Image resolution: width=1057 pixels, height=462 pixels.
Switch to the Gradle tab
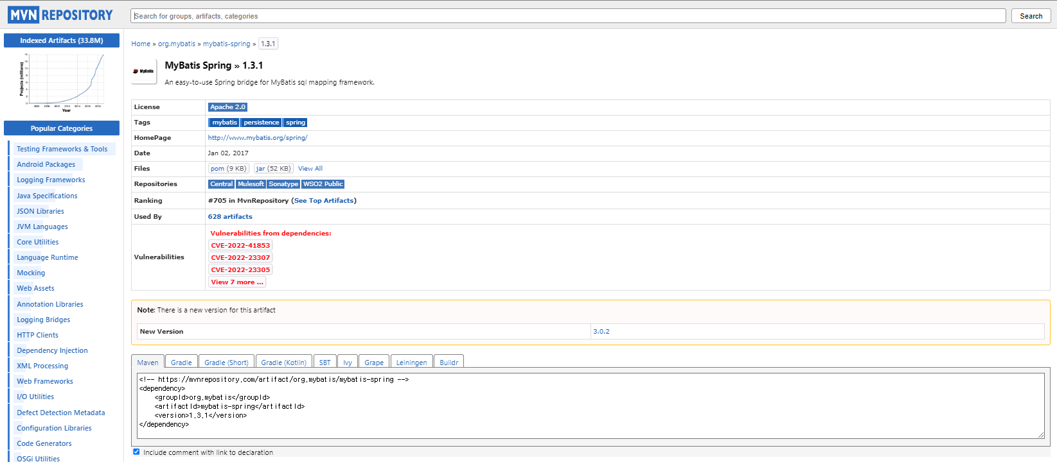(x=181, y=362)
